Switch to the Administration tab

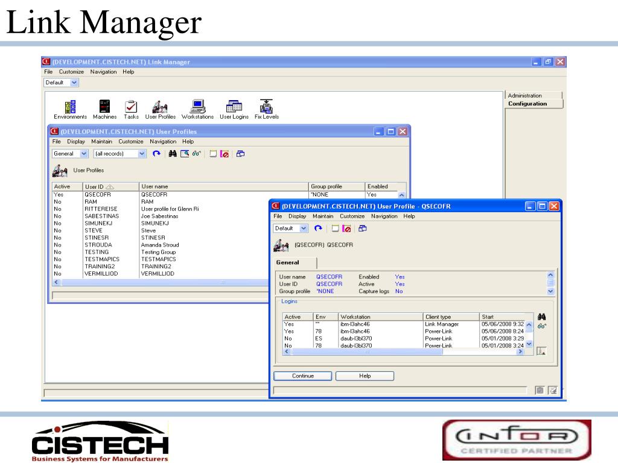pyautogui.click(x=534, y=95)
